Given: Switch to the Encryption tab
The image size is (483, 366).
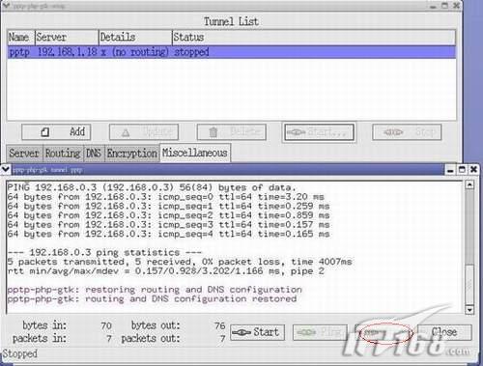Looking at the screenshot, I should tap(131, 154).
